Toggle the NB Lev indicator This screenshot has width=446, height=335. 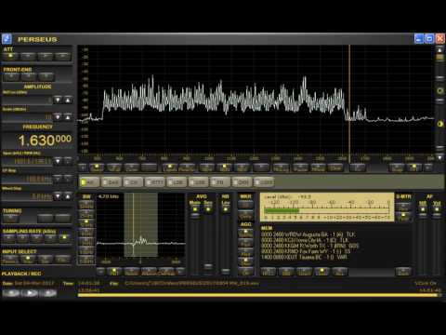(x=226, y=209)
